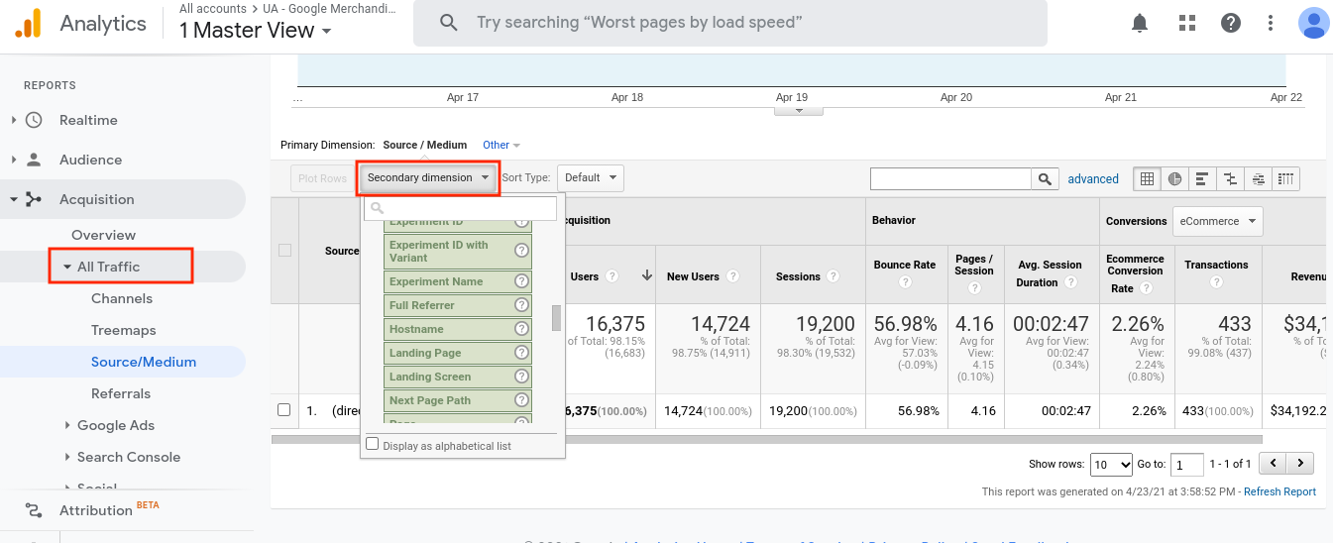Screen dimensions: 1333x543
Task: Switch to the Percentage pie chart view
Action: click(1174, 178)
